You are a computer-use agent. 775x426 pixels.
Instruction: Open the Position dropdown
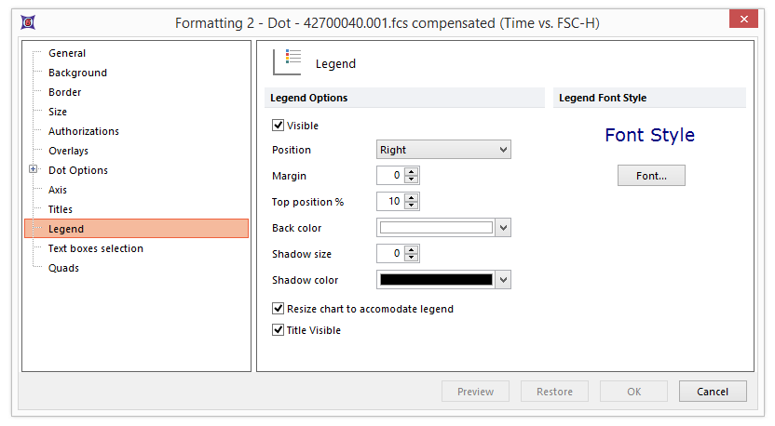443,150
